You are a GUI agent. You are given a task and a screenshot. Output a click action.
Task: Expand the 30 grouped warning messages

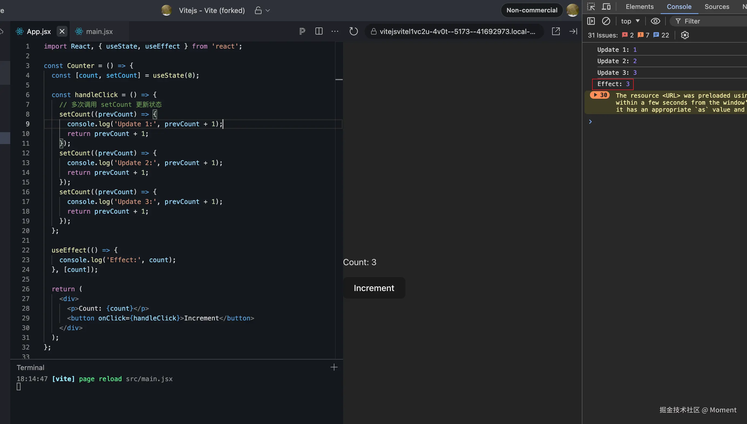click(596, 95)
